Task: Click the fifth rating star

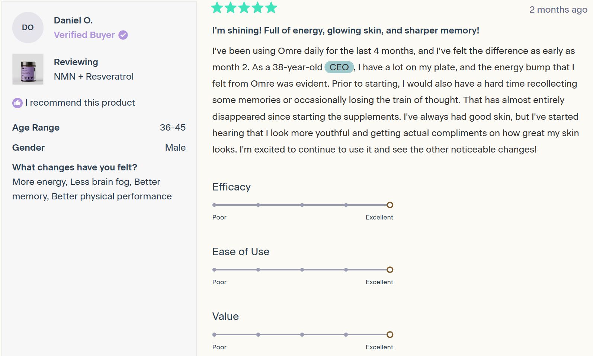Action: coord(271,7)
